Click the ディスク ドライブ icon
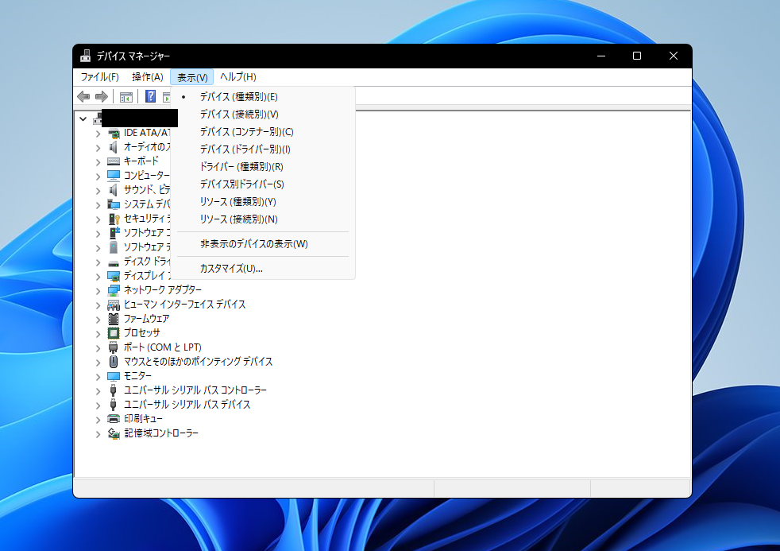This screenshot has width=780, height=551. point(114,262)
